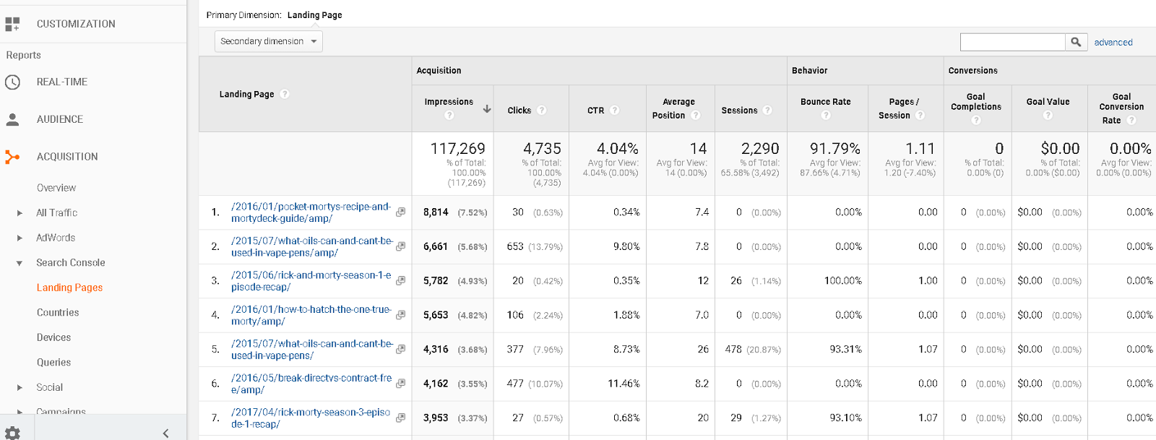Click total clicks value 4,735
Viewport: 1156px width, 440px height.
tap(542, 148)
